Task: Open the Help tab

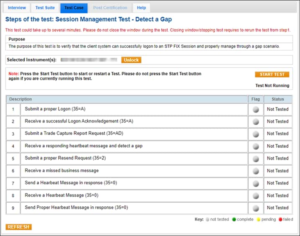Action: point(142,8)
